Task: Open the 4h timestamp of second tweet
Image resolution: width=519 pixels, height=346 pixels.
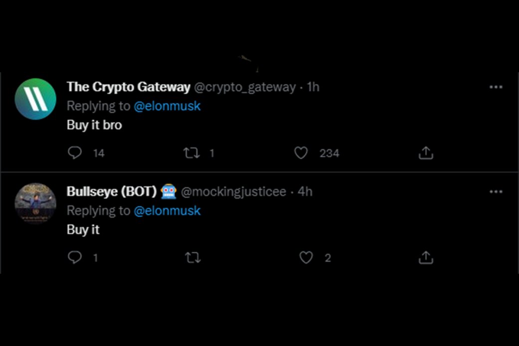Action: [305, 192]
